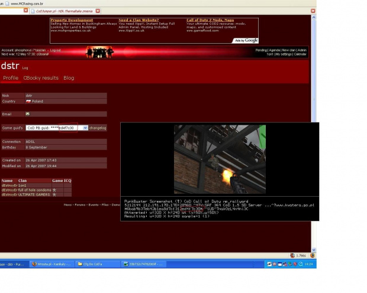Click the star icon for full of hole condoms
The width and height of the screenshot is (367, 293).
pos(54,189)
